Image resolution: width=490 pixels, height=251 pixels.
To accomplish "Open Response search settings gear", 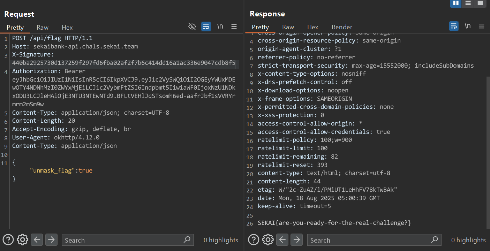I will pyautogui.click(x=268, y=240).
